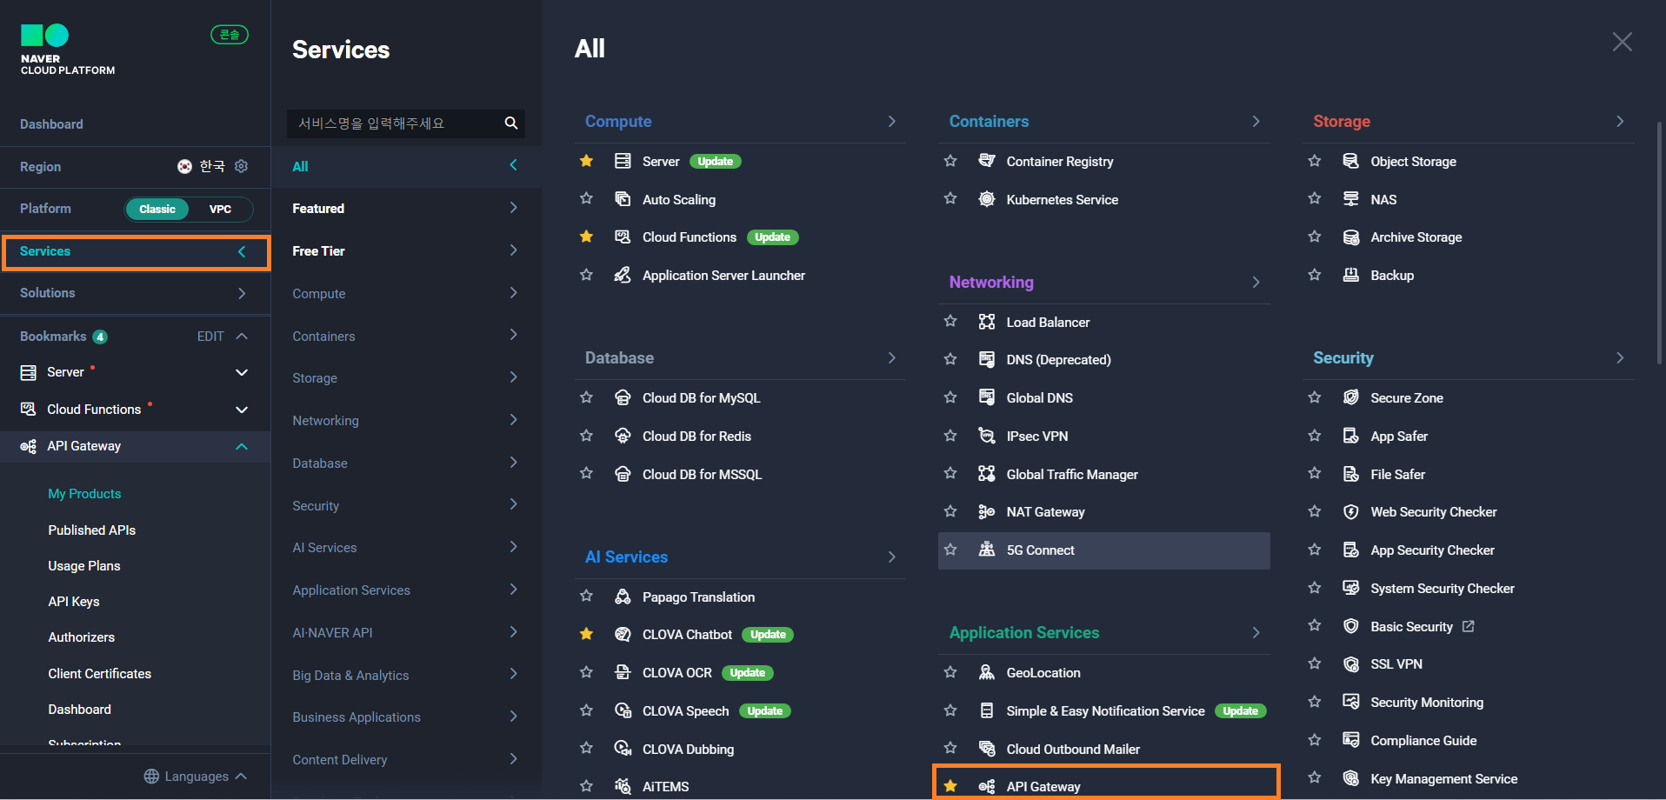Image resolution: width=1666 pixels, height=800 pixels.
Task: Click the Kubernetes Service icon
Action: point(987,199)
